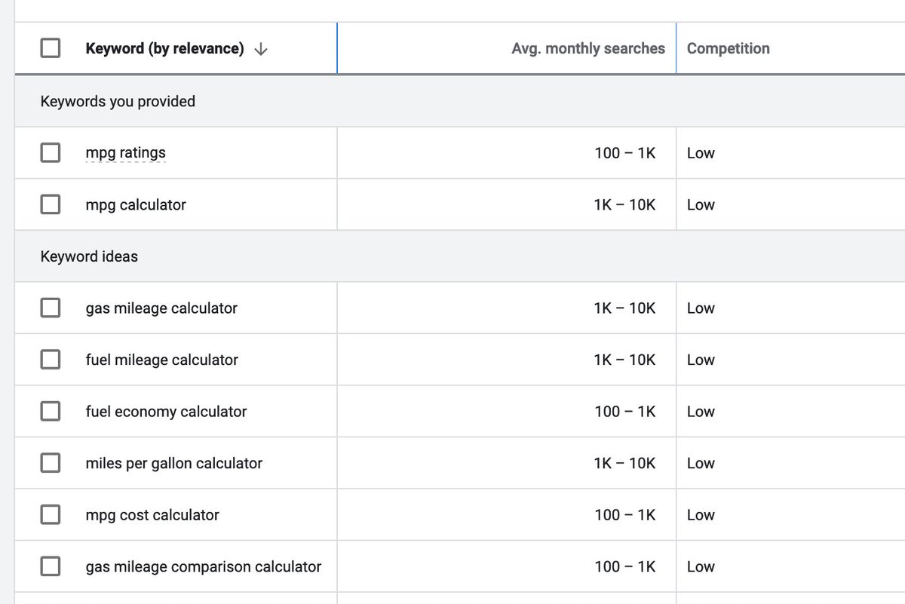Select all keywords via header checkbox

click(50, 48)
